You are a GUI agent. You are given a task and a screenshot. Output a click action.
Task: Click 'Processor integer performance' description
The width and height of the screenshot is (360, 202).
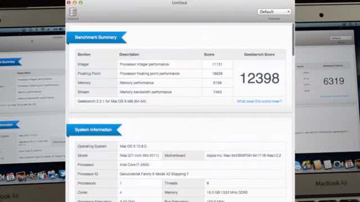tap(145, 65)
